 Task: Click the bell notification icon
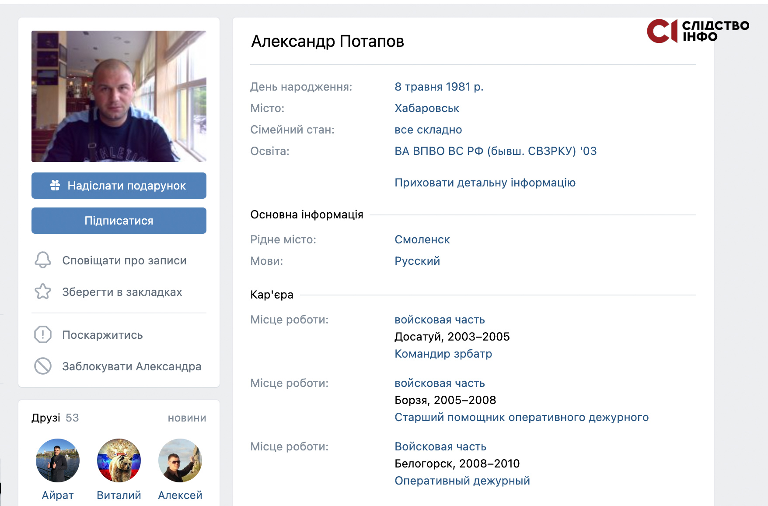[43, 260]
